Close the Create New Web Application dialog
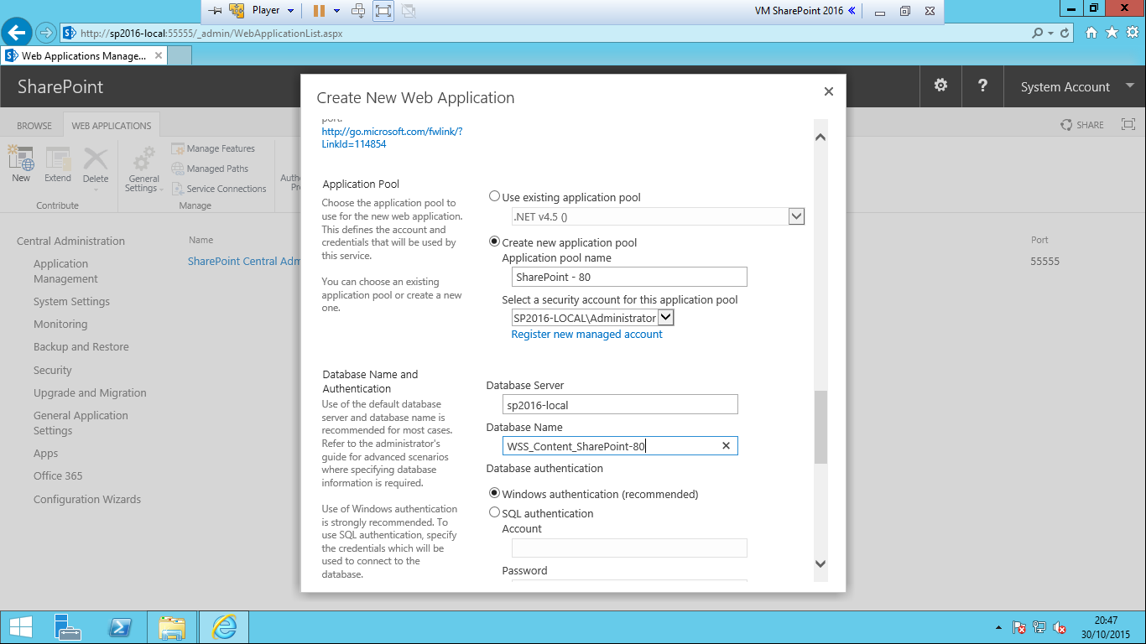The width and height of the screenshot is (1146, 644). [829, 91]
